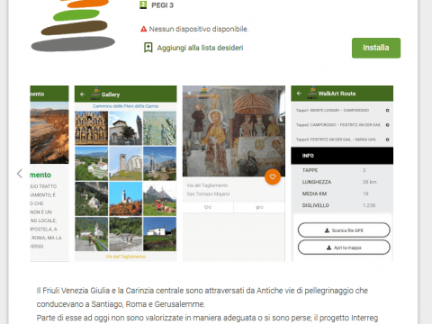Expand Tappa1 Monte Lussari – Camporosso row
Viewport: 432px width, 324px height.
click(x=342, y=111)
